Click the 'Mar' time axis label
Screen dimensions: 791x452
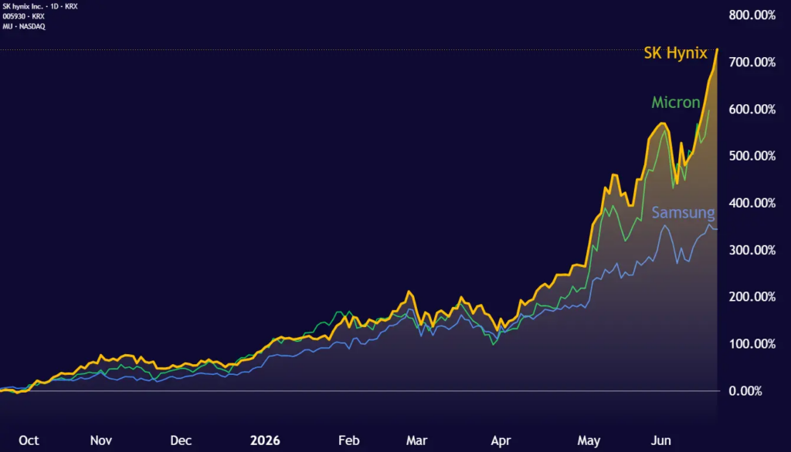tap(416, 440)
